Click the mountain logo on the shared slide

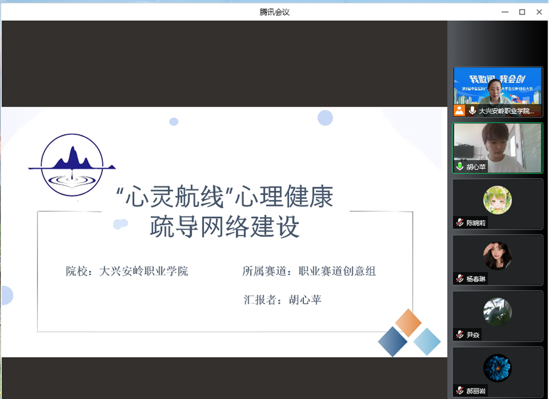pyautogui.click(x=71, y=165)
